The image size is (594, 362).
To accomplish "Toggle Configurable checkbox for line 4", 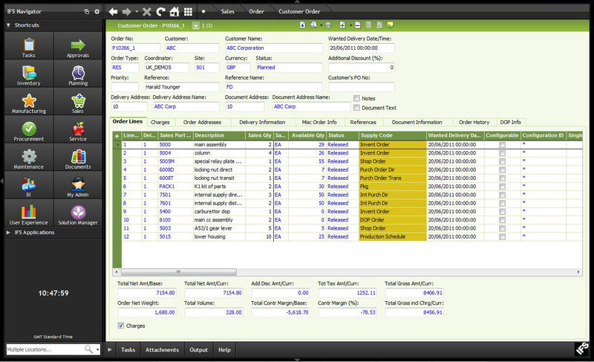I will [x=502, y=169].
